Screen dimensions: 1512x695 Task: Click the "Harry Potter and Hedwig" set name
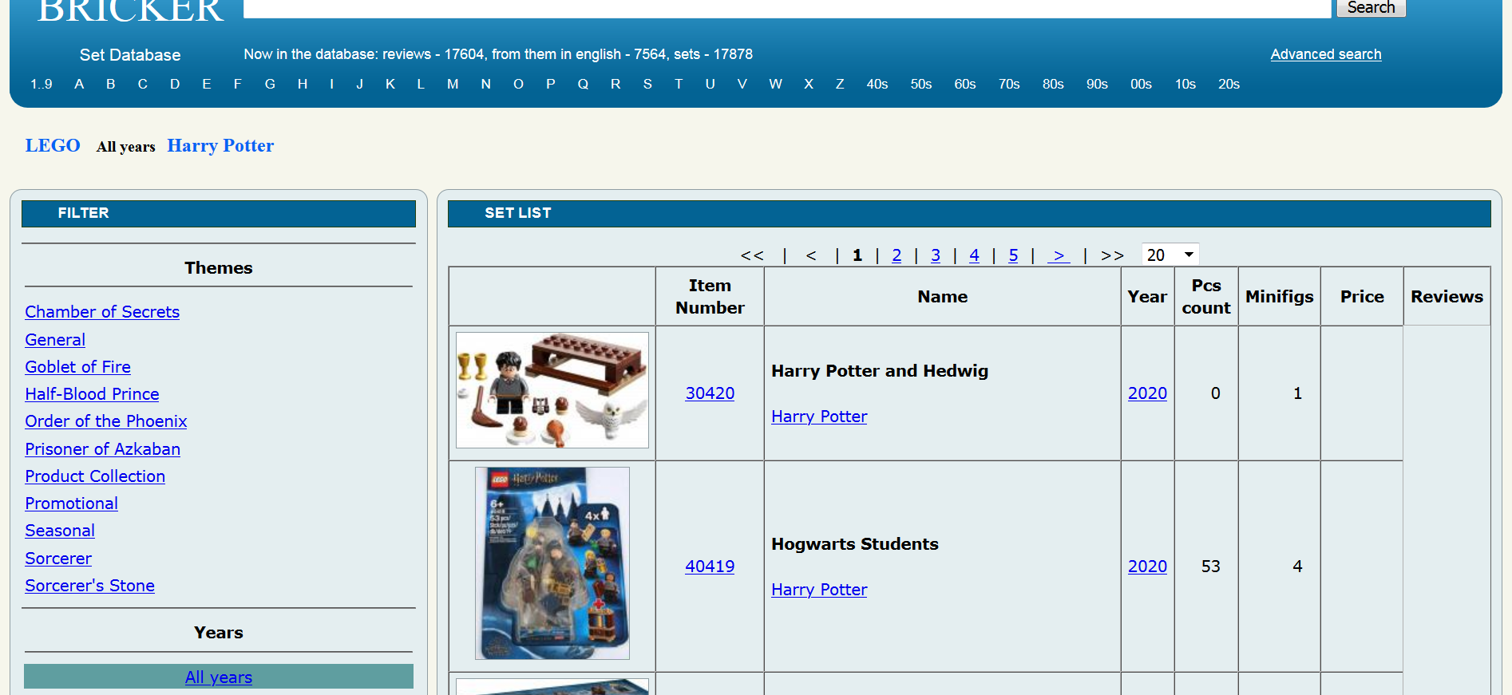880,371
